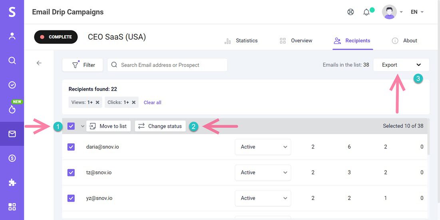
Task: Click the yz@snov.io email text
Action: pos(100,198)
